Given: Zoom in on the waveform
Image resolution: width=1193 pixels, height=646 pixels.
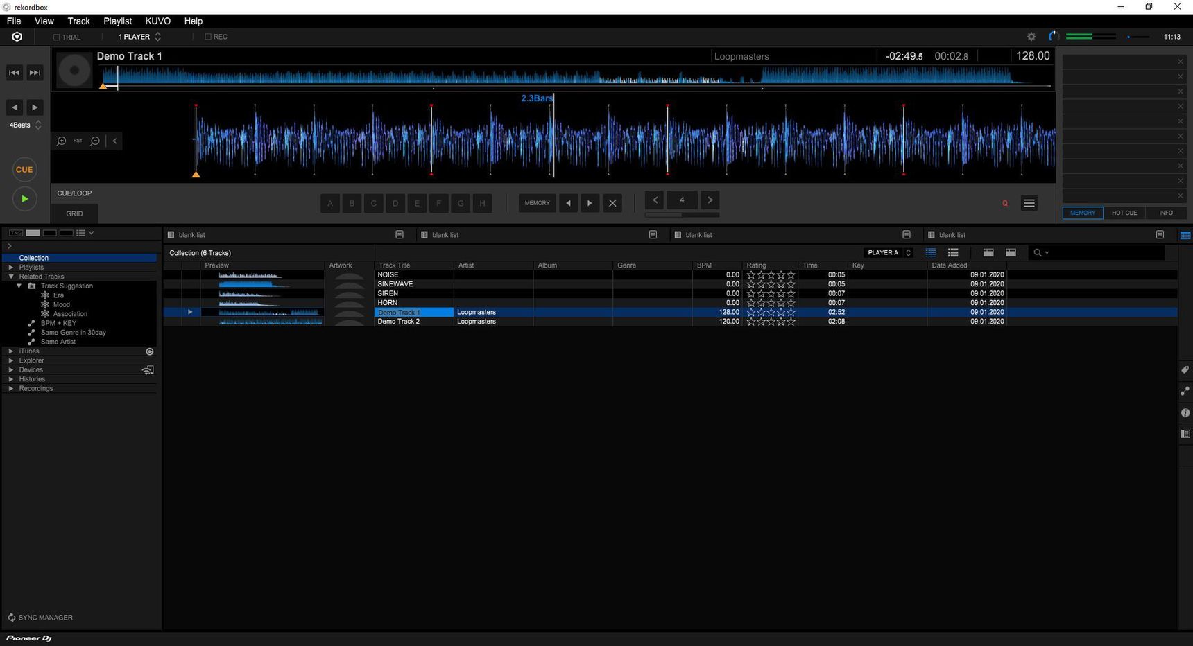Looking at the screenshot, I should tap(62, 141).
